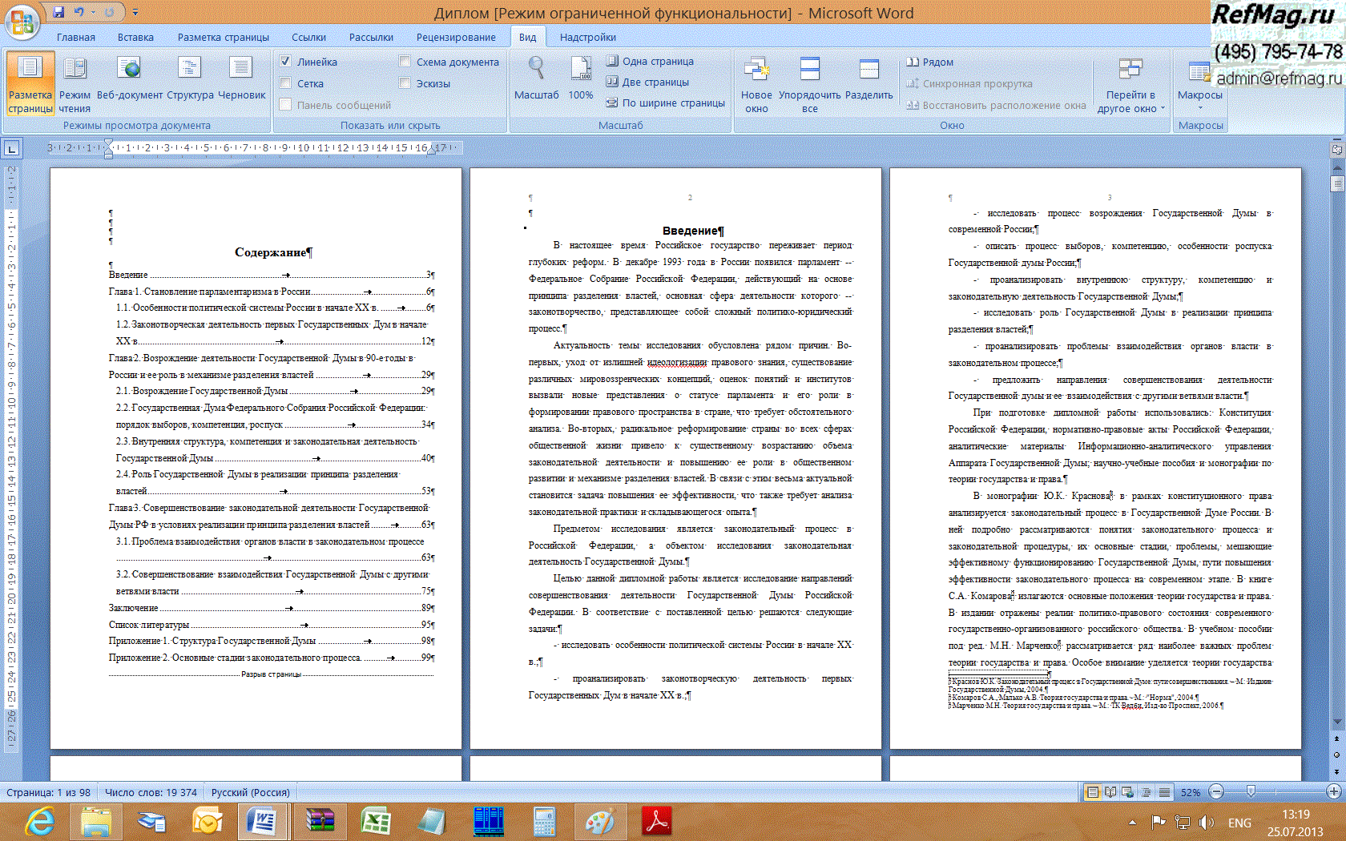This screenshot has height=841, width=1346.
Task: Open the Structure outline view
Action: [190, 80]
